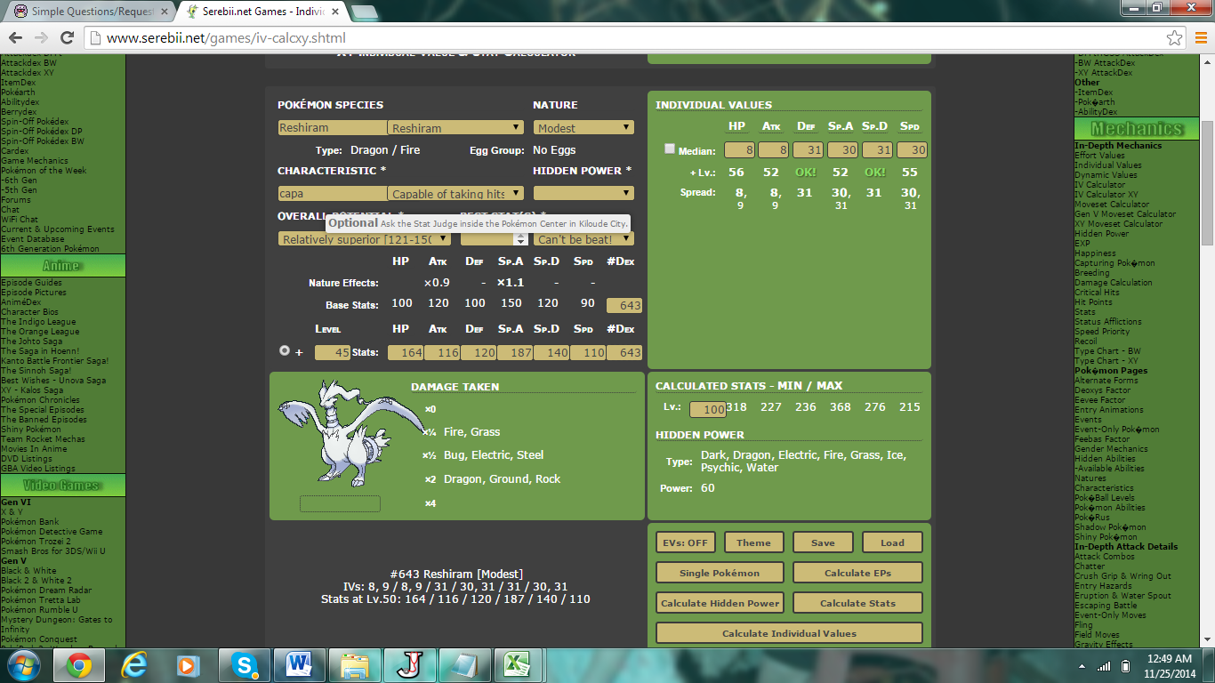Click the Calculate EPs button
Image resolution: width=1215 pixels, height=683 pixels.
[857, 573]
